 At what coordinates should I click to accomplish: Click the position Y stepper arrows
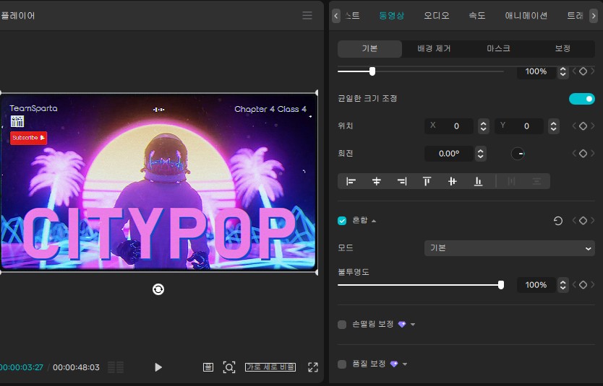pos(553,126)
